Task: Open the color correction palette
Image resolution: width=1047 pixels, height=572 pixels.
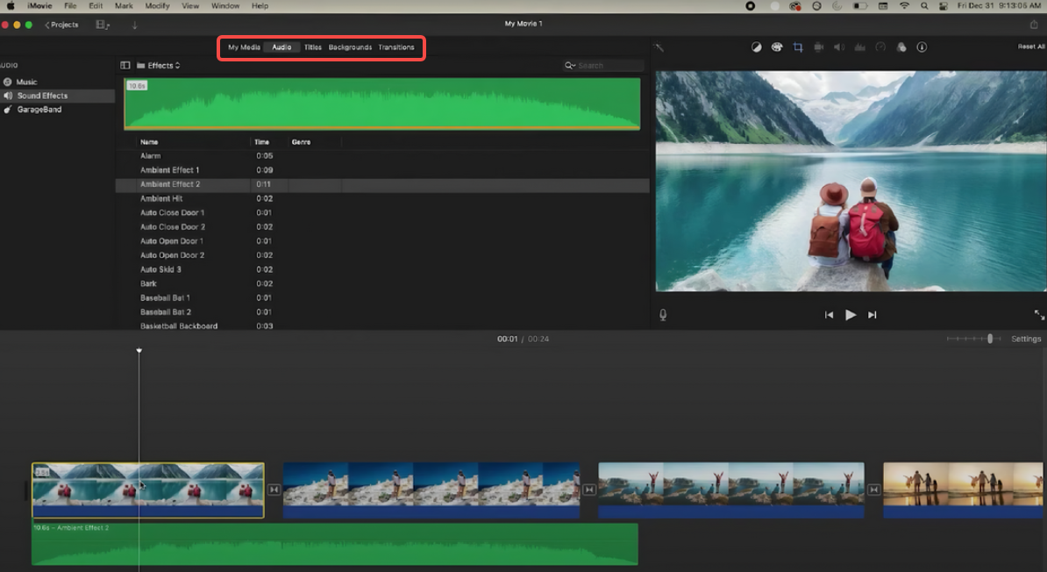Action: (x=777, y=47)
